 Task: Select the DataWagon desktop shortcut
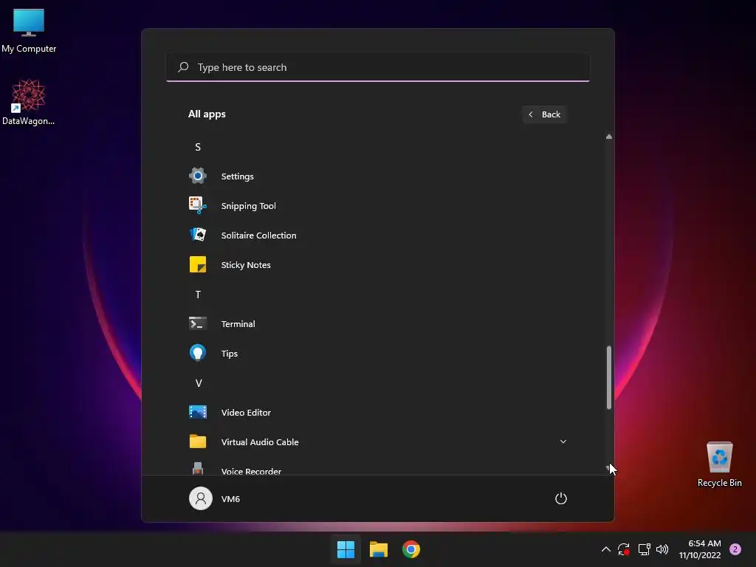[29, 102]
